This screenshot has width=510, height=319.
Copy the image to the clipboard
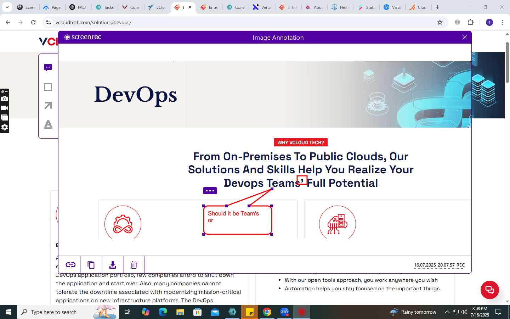coord(91,265)
